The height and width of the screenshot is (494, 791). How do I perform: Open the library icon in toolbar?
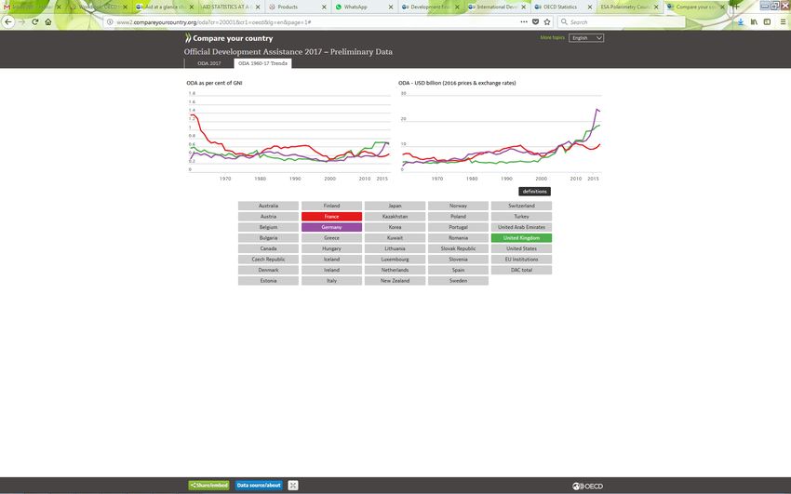tap(754, 21)
